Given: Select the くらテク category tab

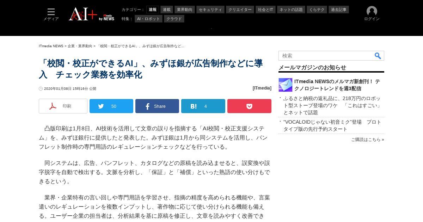Looking at the screenshot, I should pyautogui.click(x=317, y=10).
